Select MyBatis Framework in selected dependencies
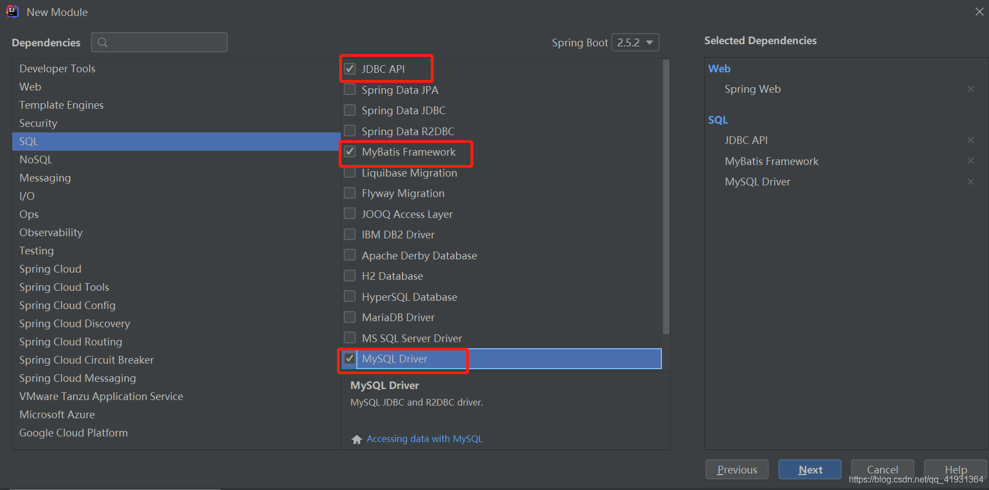Screen dimensions: 989x490 [772, 161]
